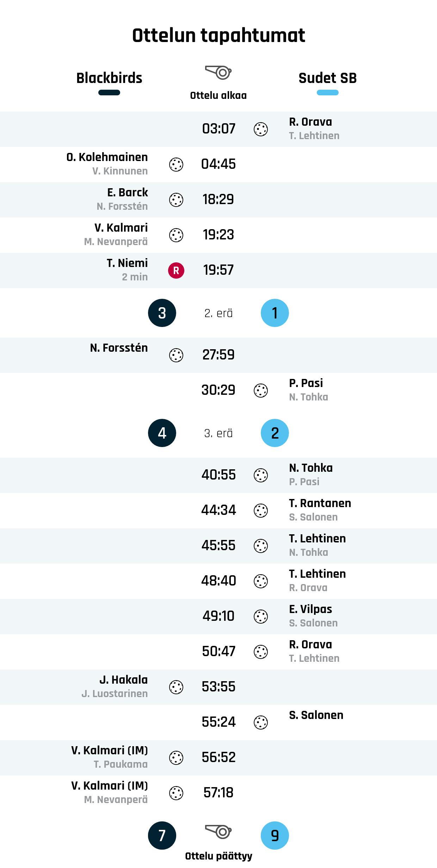Select the Blackbirds team heading
Screen dimensions: 437x868
pyautogui.click(x=109, y=78)
